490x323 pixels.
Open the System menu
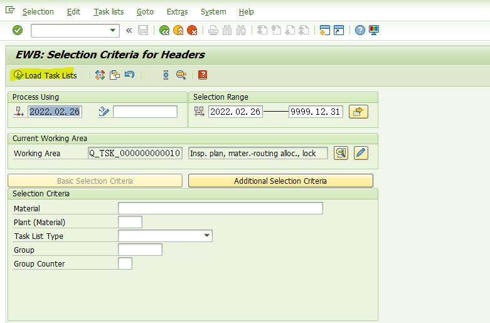tap(213, 12)
